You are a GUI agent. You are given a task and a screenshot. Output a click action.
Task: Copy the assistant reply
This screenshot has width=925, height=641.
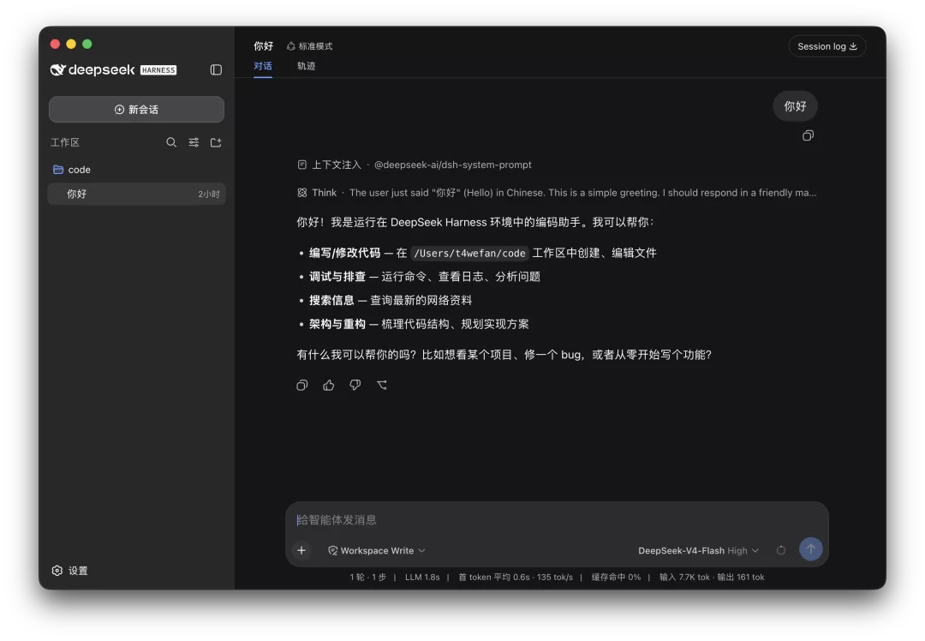pyautogui.click(x=302, y=385)
